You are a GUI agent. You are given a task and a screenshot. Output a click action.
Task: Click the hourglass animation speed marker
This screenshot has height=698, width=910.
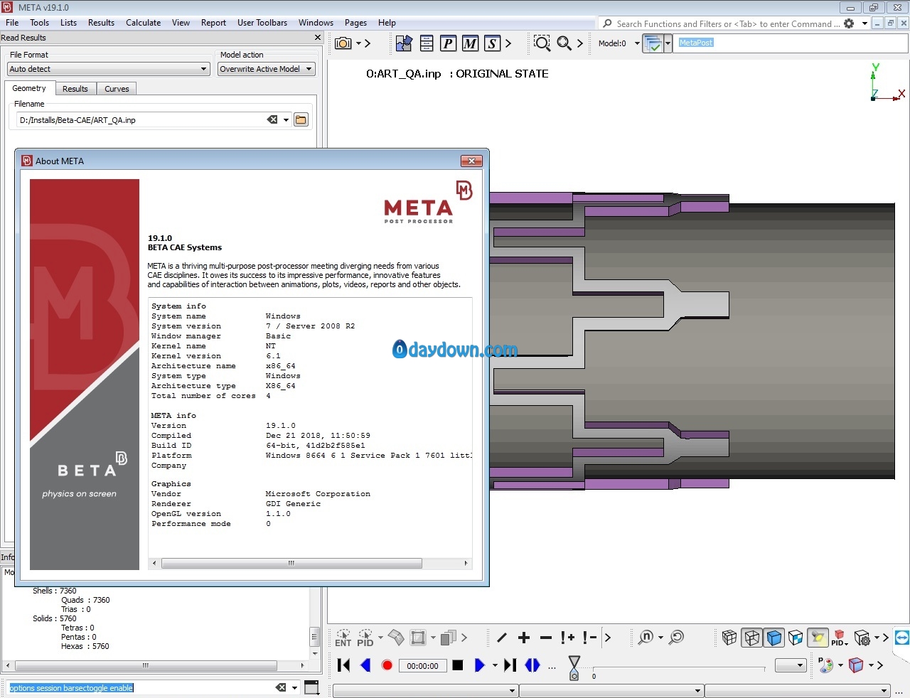click(x=574, y=667)
